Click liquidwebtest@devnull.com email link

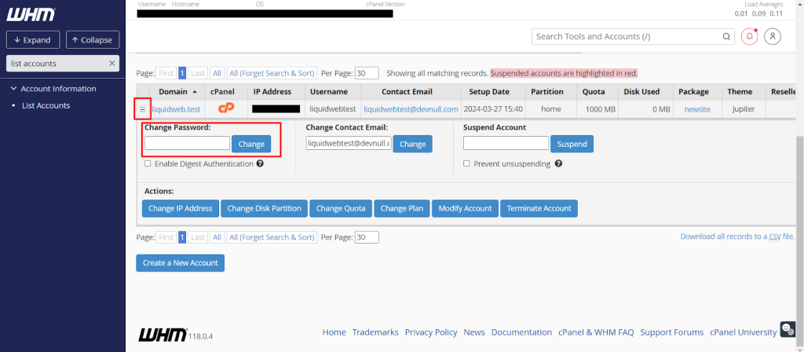411,109
